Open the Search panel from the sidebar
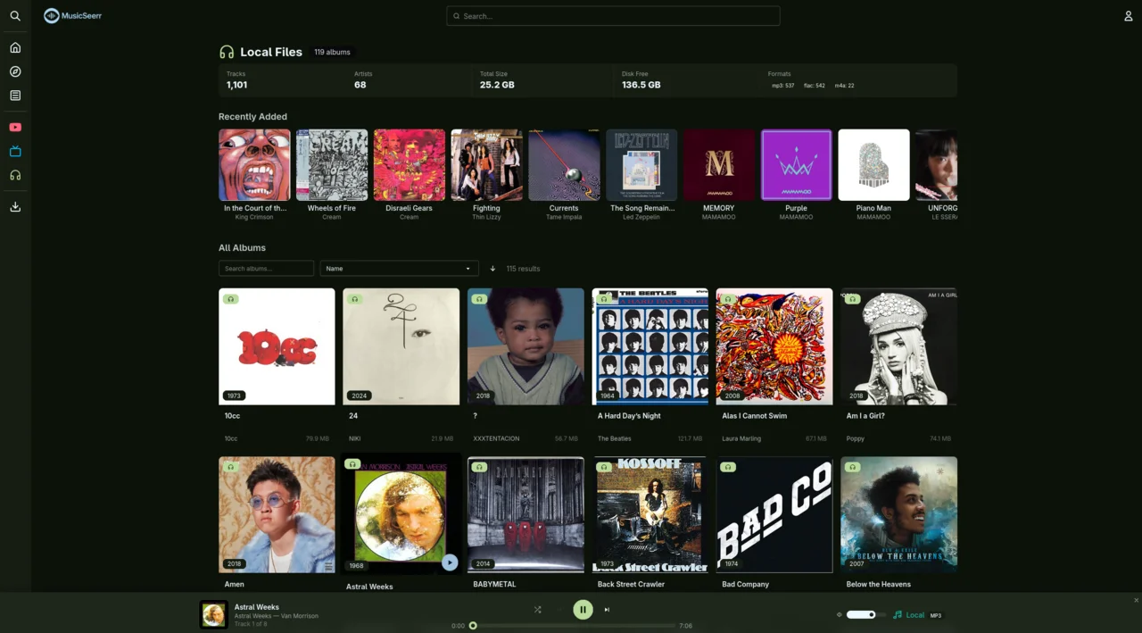 [14, 15]
